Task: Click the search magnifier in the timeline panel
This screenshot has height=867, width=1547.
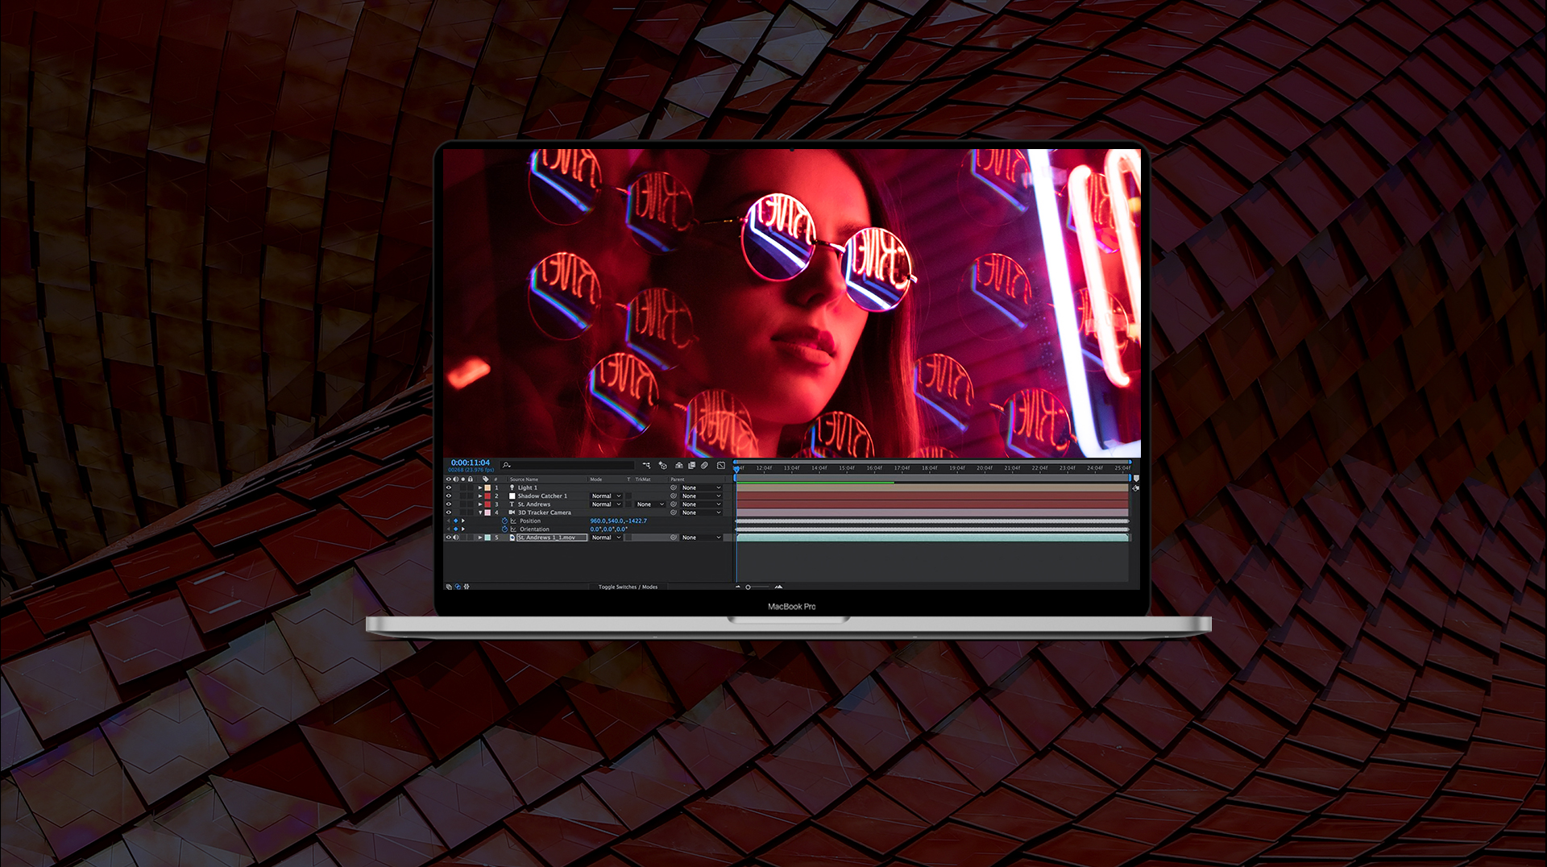Action: click(x=505, y=465)
